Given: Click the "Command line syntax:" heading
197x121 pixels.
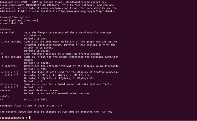Looking at the screenshot, I should click(x=15, y=17).
